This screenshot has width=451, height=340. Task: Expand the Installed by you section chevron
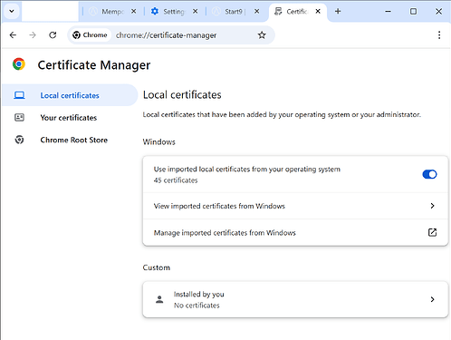click(x=432, y=299)
